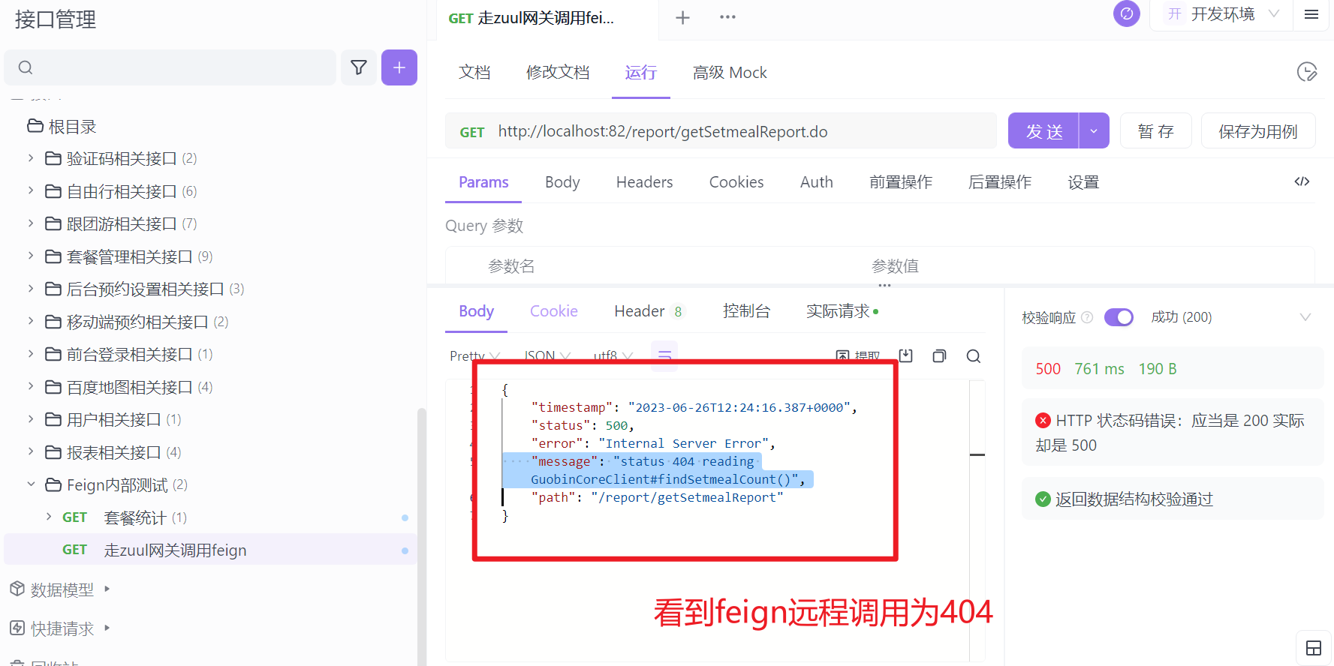Switch to the 修改文档 tab
Image resolution: width=1334 pixels, height=666 pixels.
click(x=558, y=72)
